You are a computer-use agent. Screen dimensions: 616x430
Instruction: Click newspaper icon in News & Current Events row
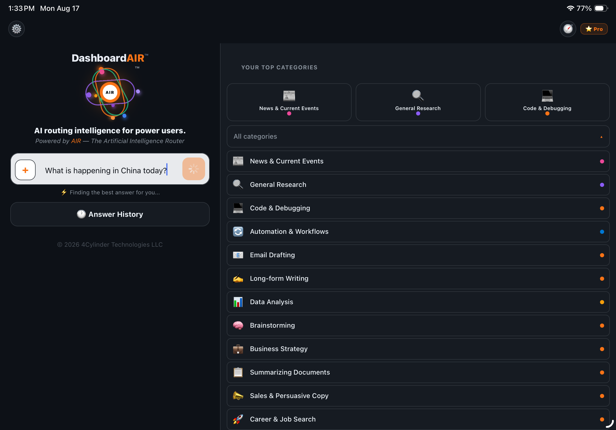coord(238,161)
